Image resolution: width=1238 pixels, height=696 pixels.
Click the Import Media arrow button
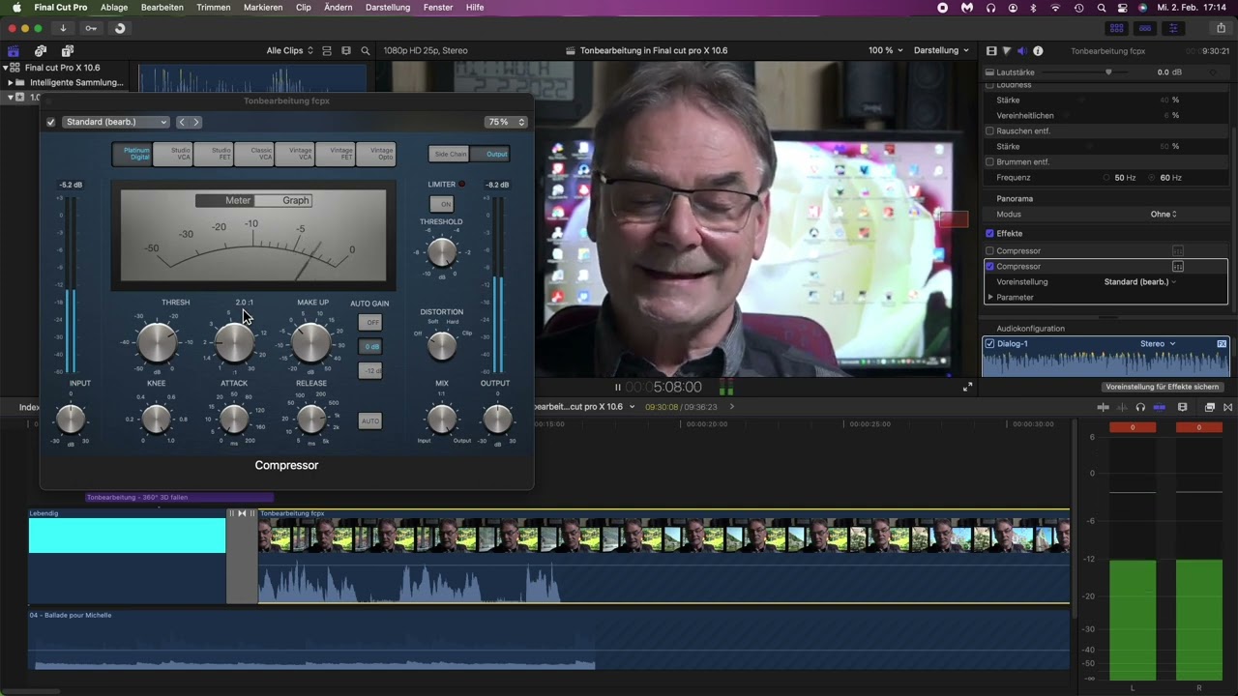(x=63, y=28)
